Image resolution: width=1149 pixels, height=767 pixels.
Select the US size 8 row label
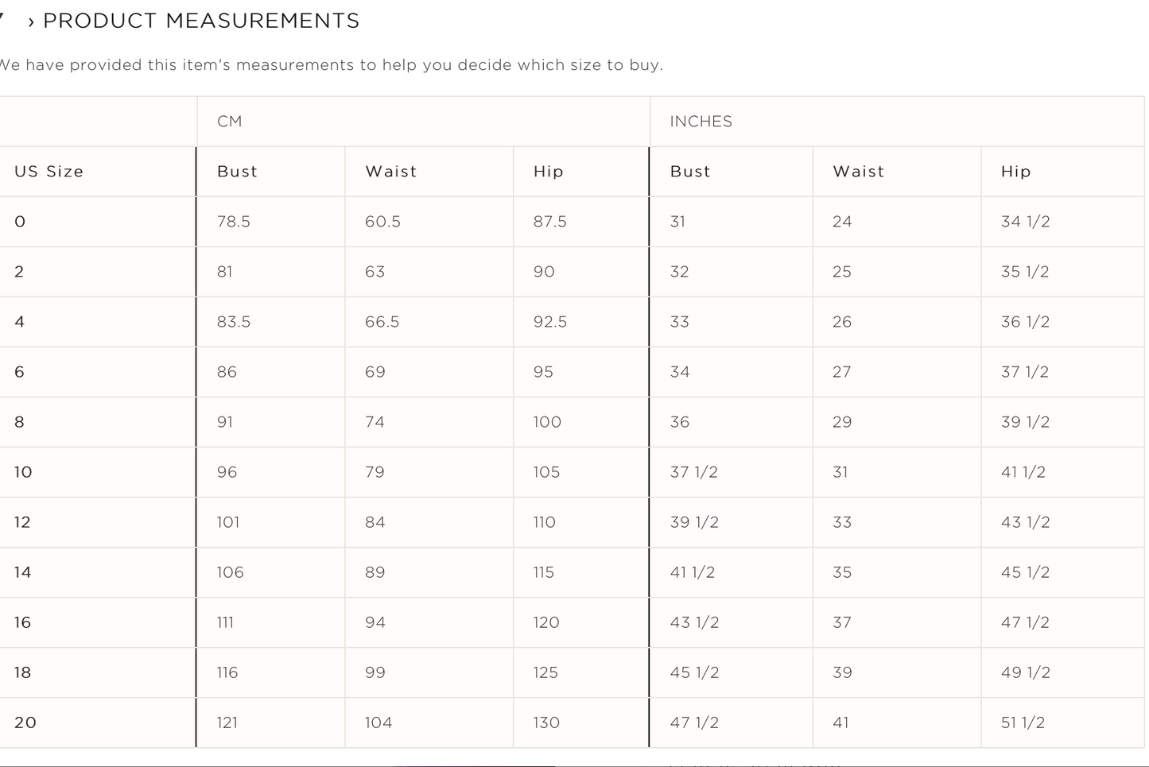click(20, 422)
